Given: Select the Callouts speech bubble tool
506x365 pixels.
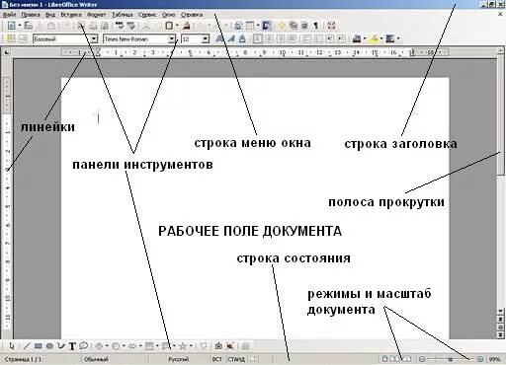Looking at the screenshot, I should coord(84,345).
